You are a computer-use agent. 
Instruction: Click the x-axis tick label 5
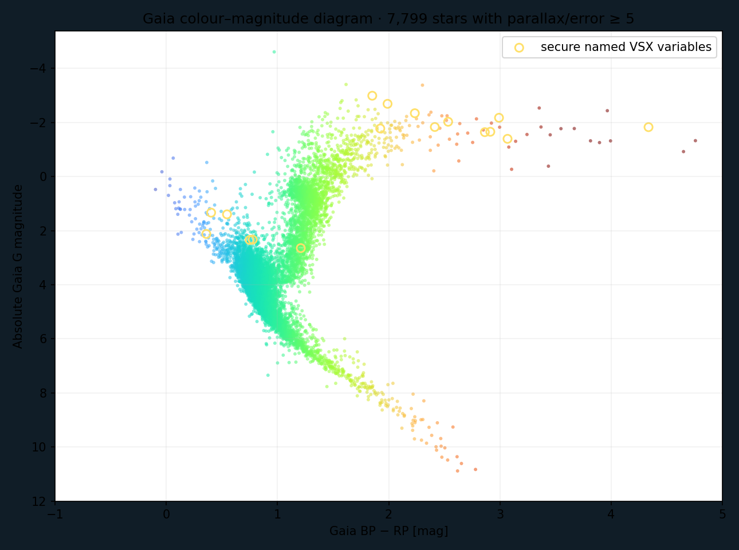[x=722, y=514]
